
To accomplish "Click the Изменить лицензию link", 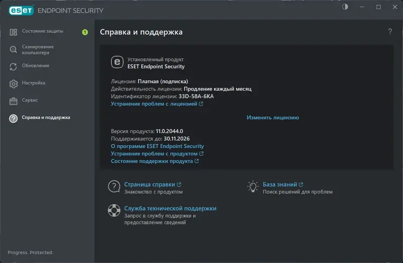I will (273, 118).
